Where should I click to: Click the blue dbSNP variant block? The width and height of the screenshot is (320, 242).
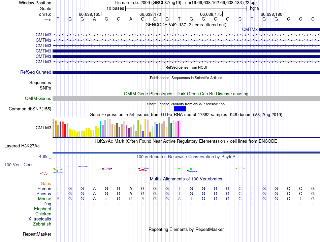180,109
